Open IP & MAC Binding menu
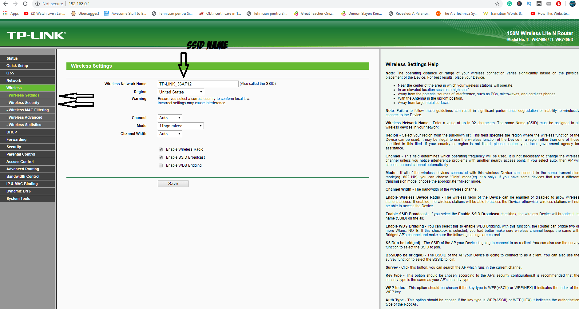 [27, 184]
